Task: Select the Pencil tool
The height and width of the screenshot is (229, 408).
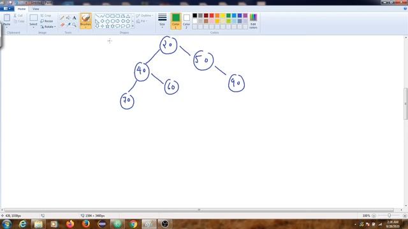Action: tap(62, 18)
